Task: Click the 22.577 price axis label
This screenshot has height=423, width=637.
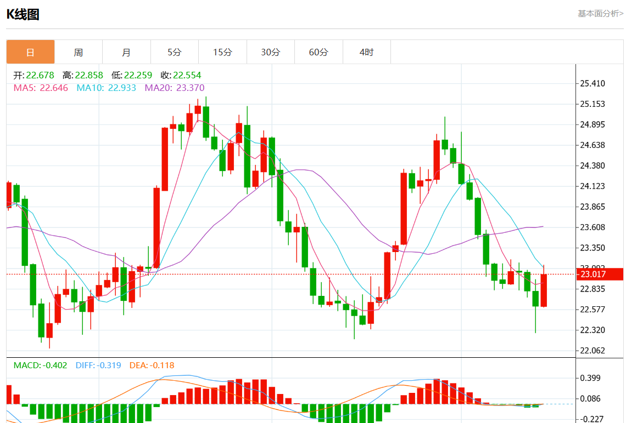Action: click(x=593, y=310)
